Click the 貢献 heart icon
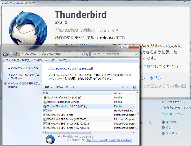Image resolution: width=191 pixels, height=146 pixels. [x=163, y=128]
